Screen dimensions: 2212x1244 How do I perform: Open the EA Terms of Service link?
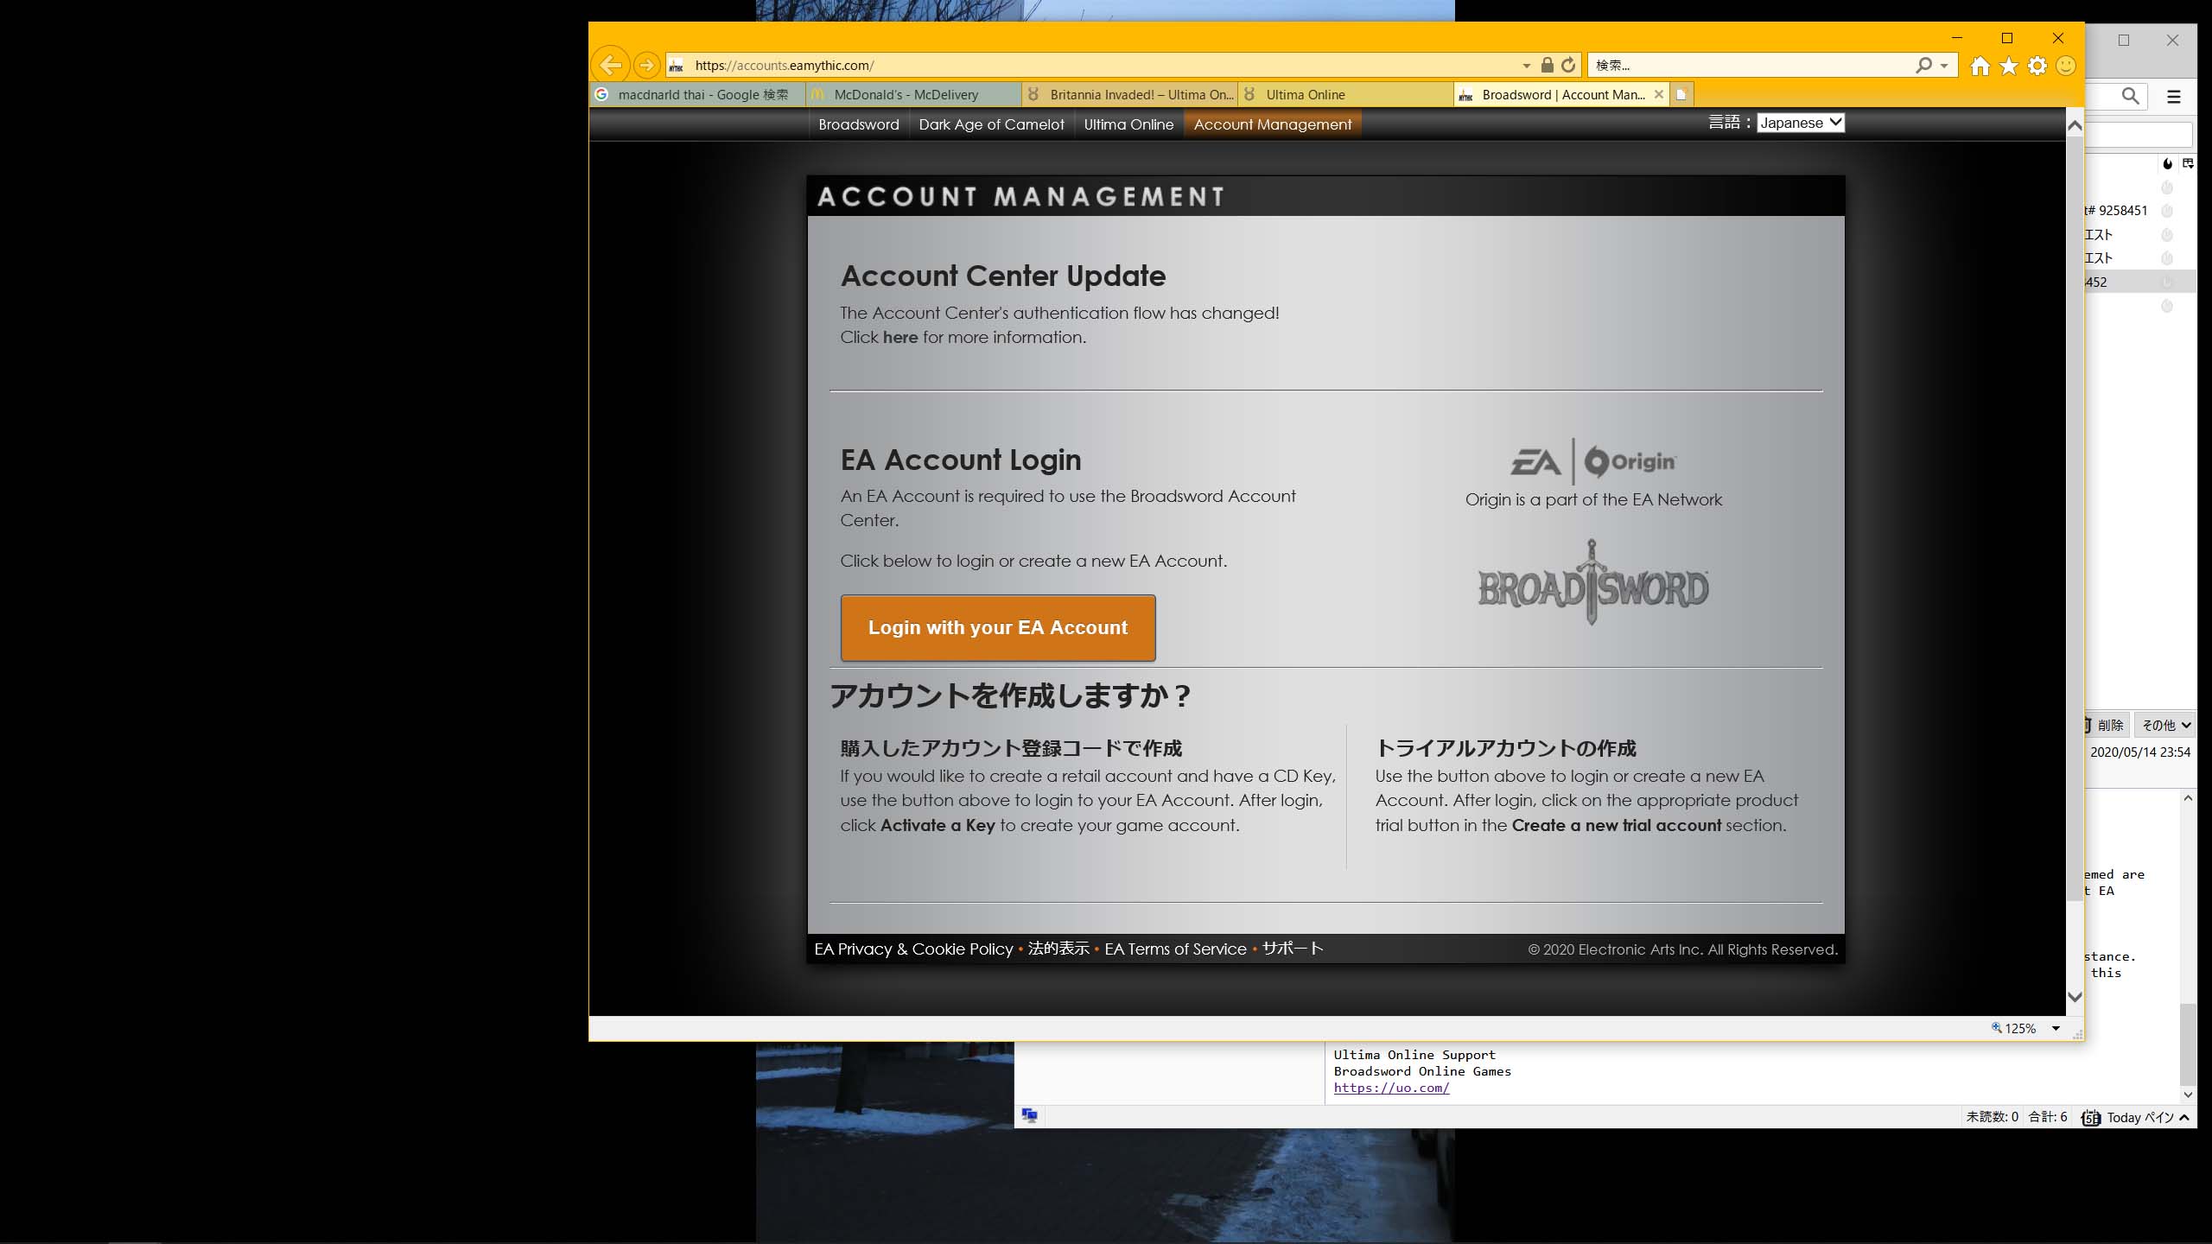tap(1175, 949)
